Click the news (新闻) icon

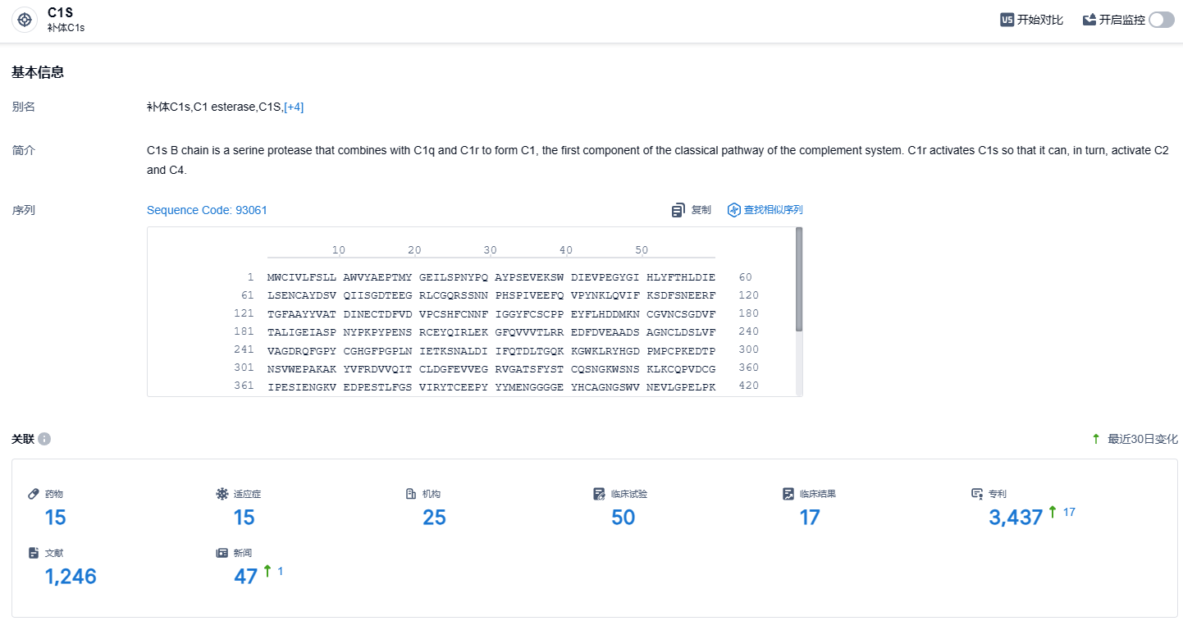[x=222, y=553]
